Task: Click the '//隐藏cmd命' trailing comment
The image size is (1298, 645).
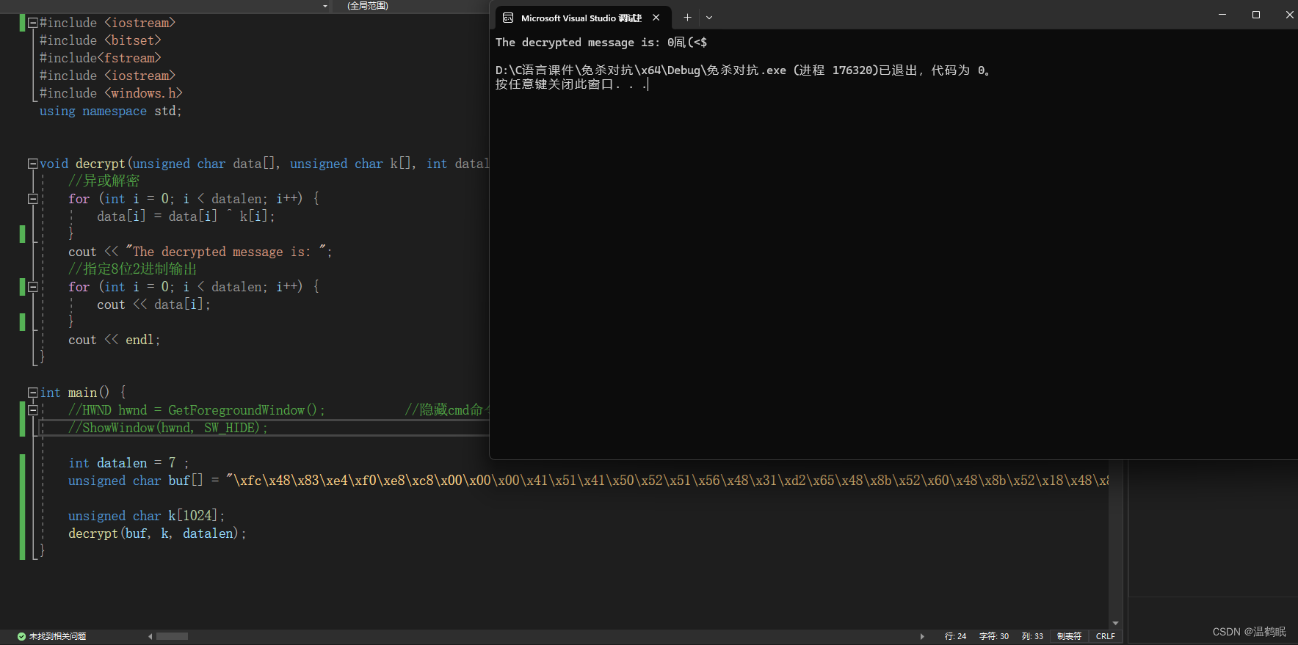Action: [447, 410]
